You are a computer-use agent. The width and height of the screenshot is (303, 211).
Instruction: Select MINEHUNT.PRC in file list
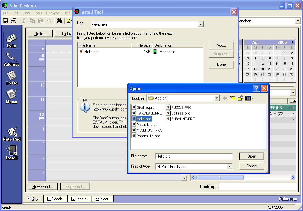[149, 130]
